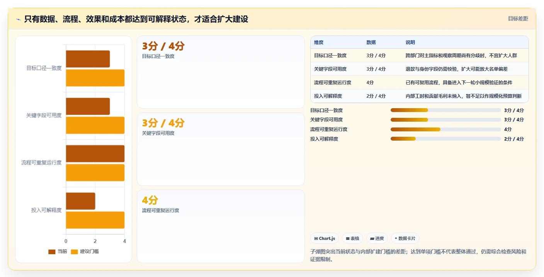
Task: Click the page title about 可解释状态
Action: [x=136, y=19]
